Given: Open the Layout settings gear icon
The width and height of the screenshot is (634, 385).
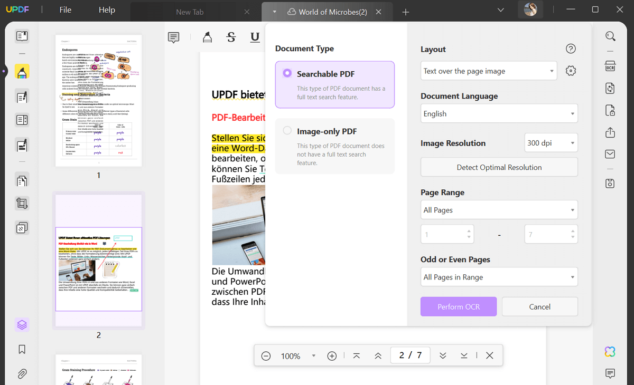Looking at the screenshot, I should coord(571,71).
